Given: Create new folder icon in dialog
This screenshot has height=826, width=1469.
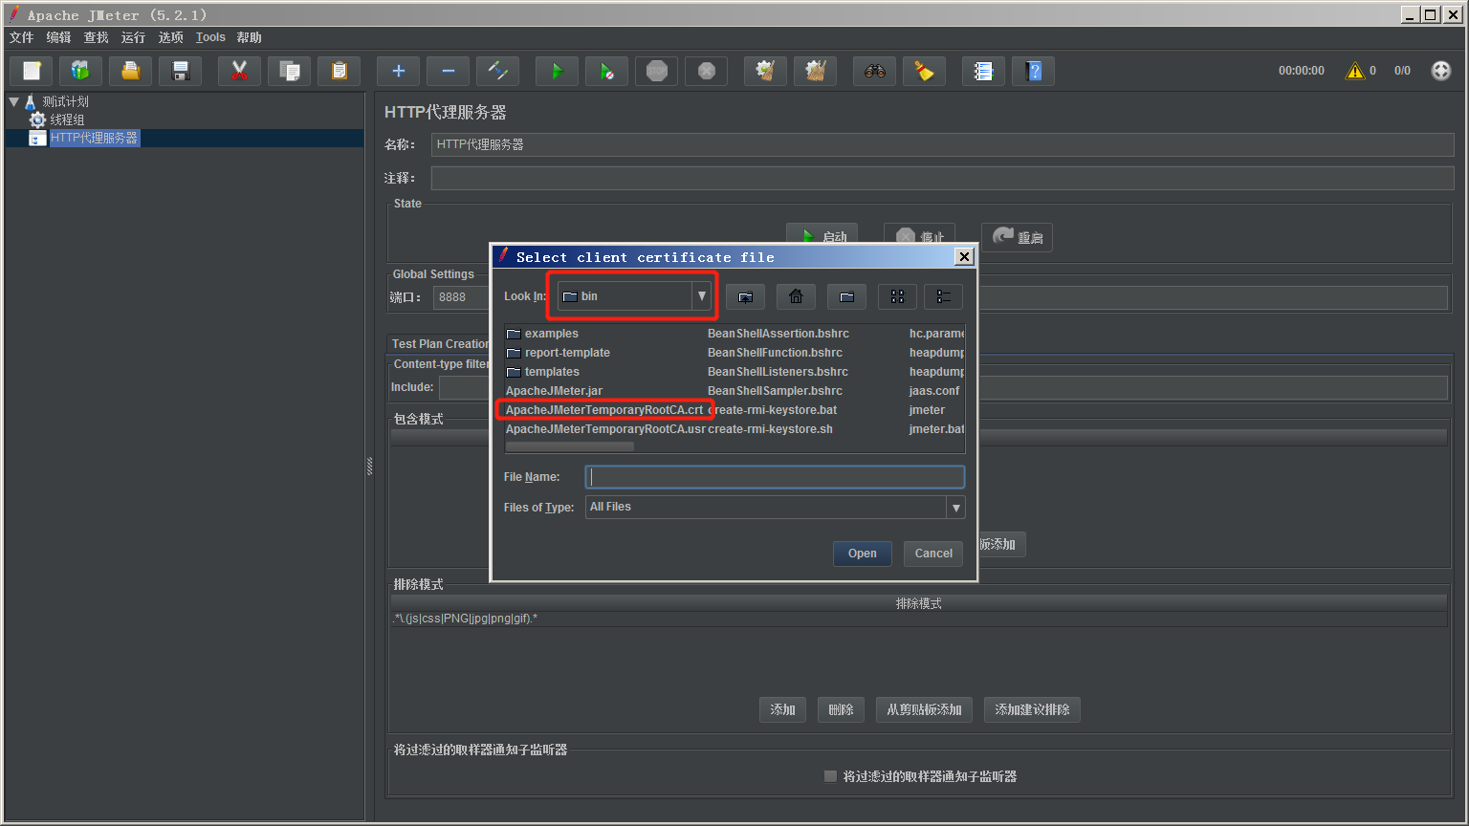Looking at the screenshot, I should tap(846, 297).
